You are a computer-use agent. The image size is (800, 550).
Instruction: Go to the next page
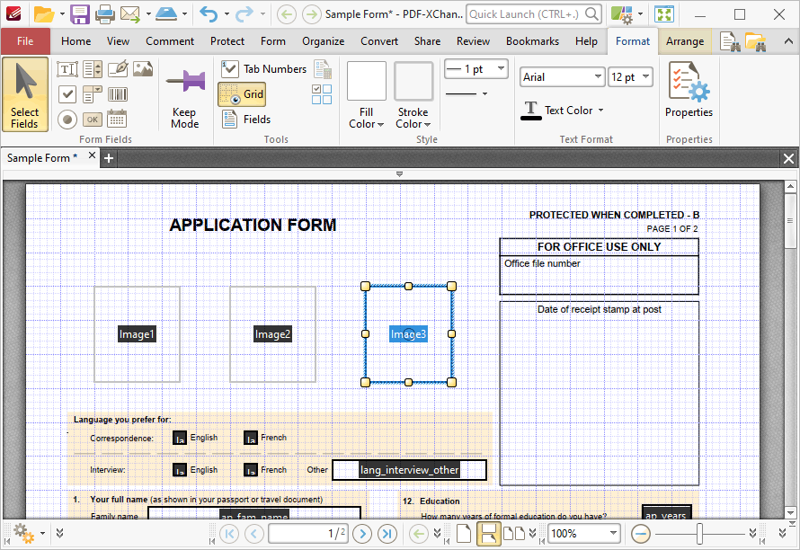pos(362,534)
